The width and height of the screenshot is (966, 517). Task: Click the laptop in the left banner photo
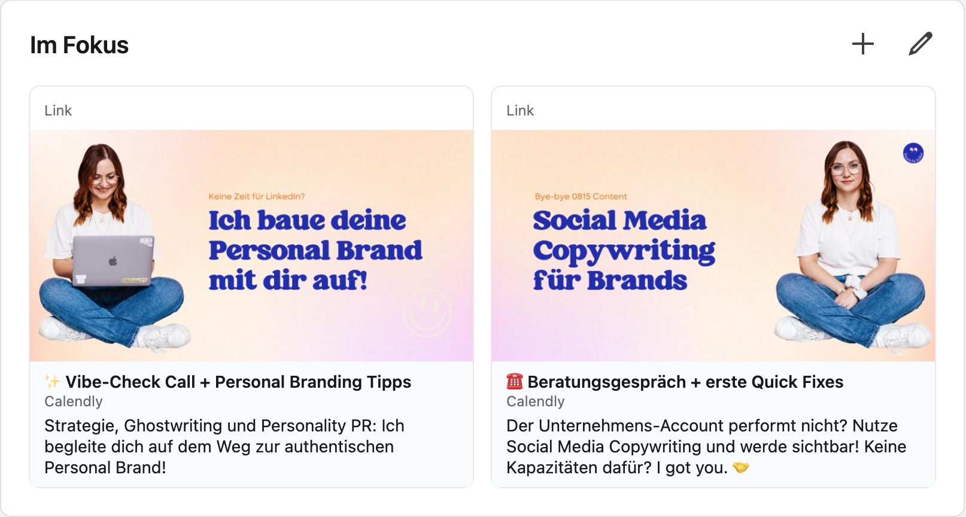(x=113, y=261)
